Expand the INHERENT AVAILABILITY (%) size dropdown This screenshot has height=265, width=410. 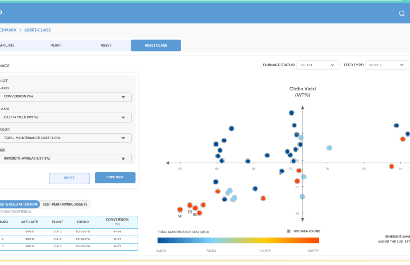[x=65, y=158]
